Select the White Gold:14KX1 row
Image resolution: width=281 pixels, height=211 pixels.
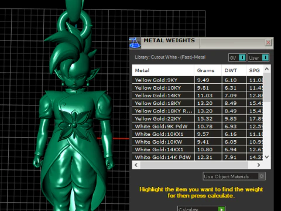[x=197, y=149]
